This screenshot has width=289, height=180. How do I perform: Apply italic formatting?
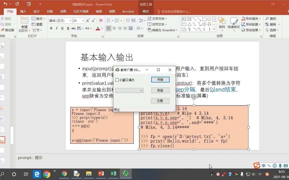click(57, 28)
